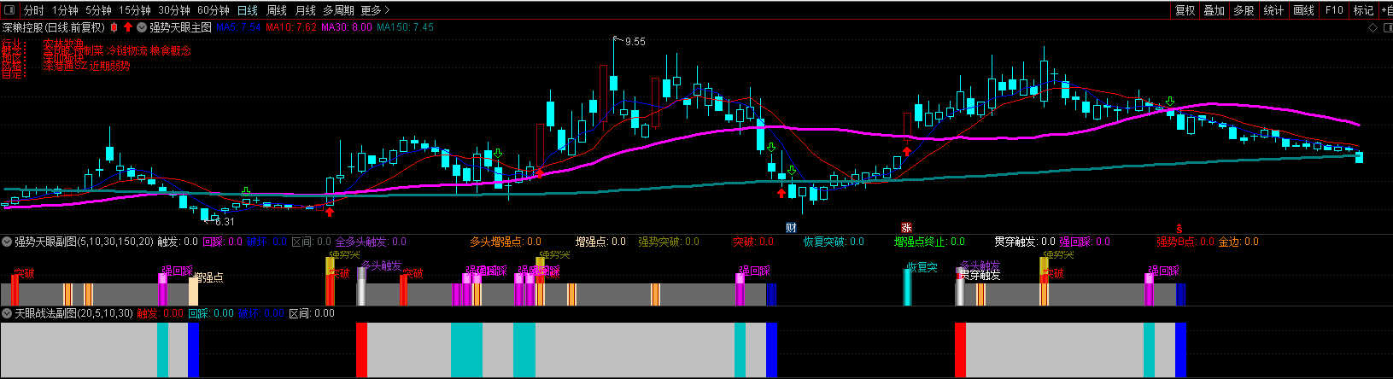The image size is (1393, 379).
Task: Click the diamond icon at top right
Action: coord(1373,27)
